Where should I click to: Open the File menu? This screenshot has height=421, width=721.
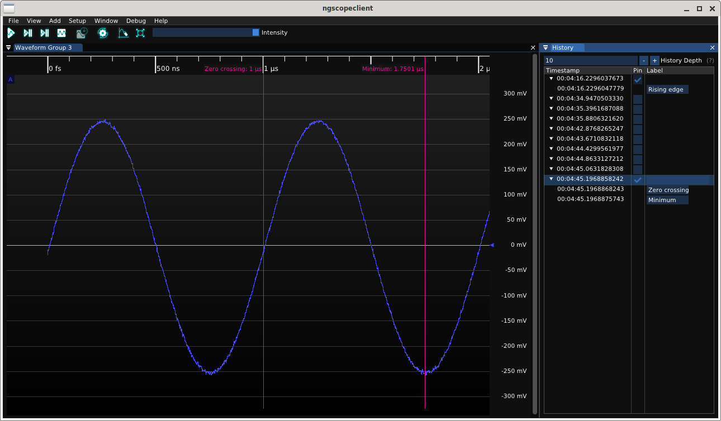[13, 21]
